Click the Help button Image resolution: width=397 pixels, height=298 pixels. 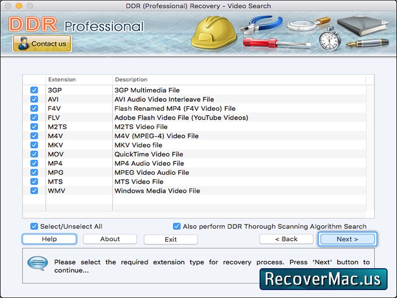[x=49, y=239]
